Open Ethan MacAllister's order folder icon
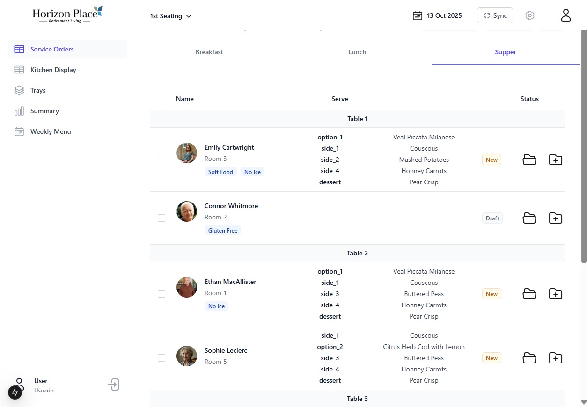The image size is (587, 407). (529, 294)
